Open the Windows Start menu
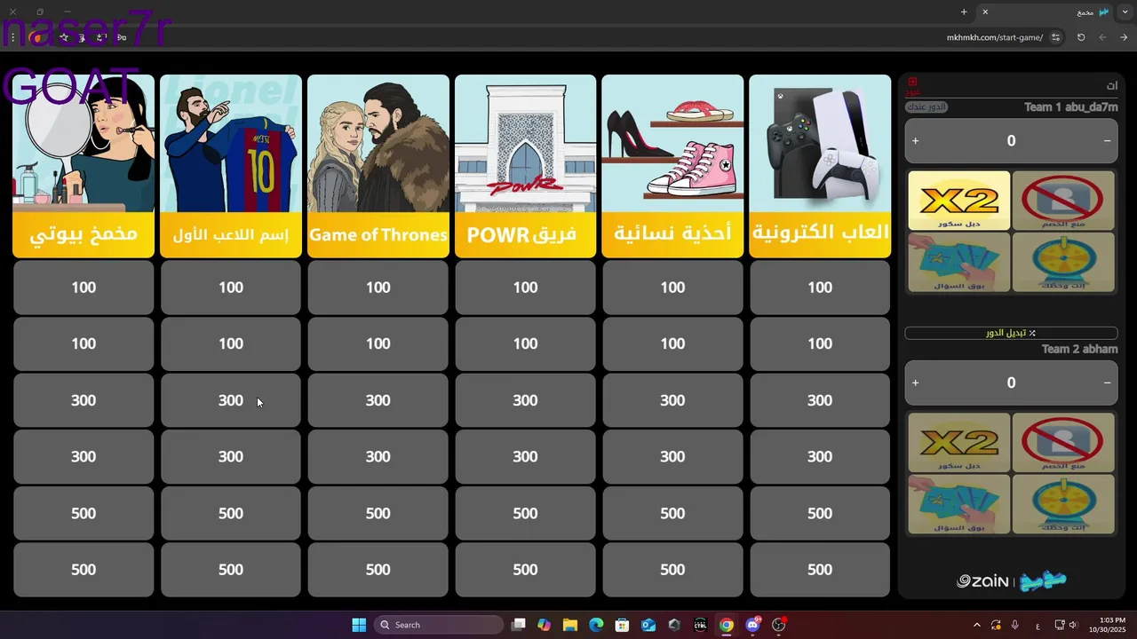The height and width of the screenshot is (639, 1137). pyautogui.click(x=359, y=625)
